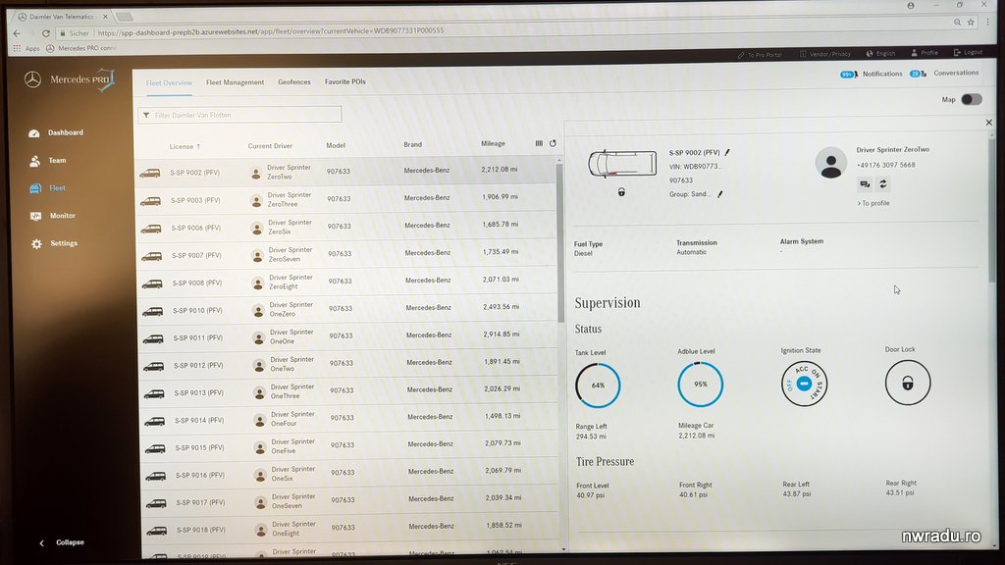Open Conversations
The width and height of the screenshot is (1005, 565).
click(945, 73)
